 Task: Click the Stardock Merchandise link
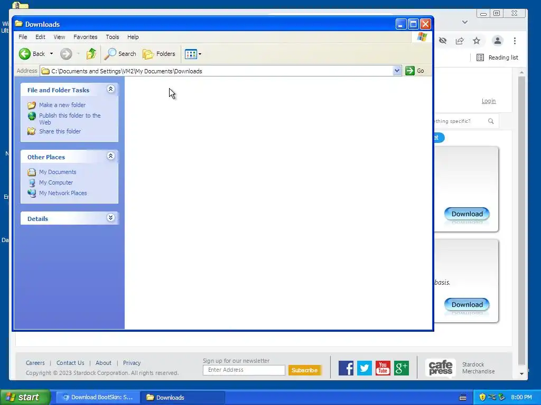click(479, 368)
